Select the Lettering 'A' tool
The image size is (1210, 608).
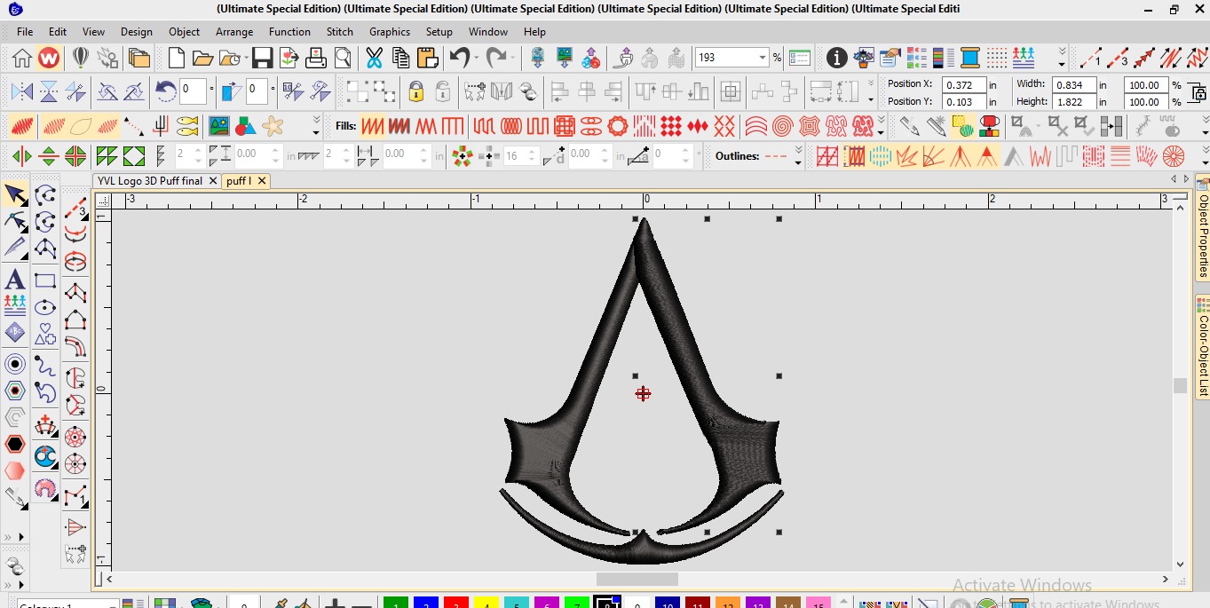(15, 280)
